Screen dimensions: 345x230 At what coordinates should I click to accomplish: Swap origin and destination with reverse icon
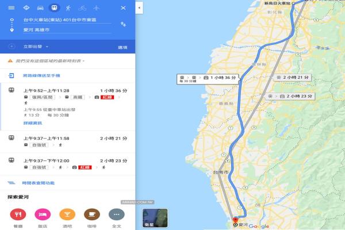pos(123,24)
